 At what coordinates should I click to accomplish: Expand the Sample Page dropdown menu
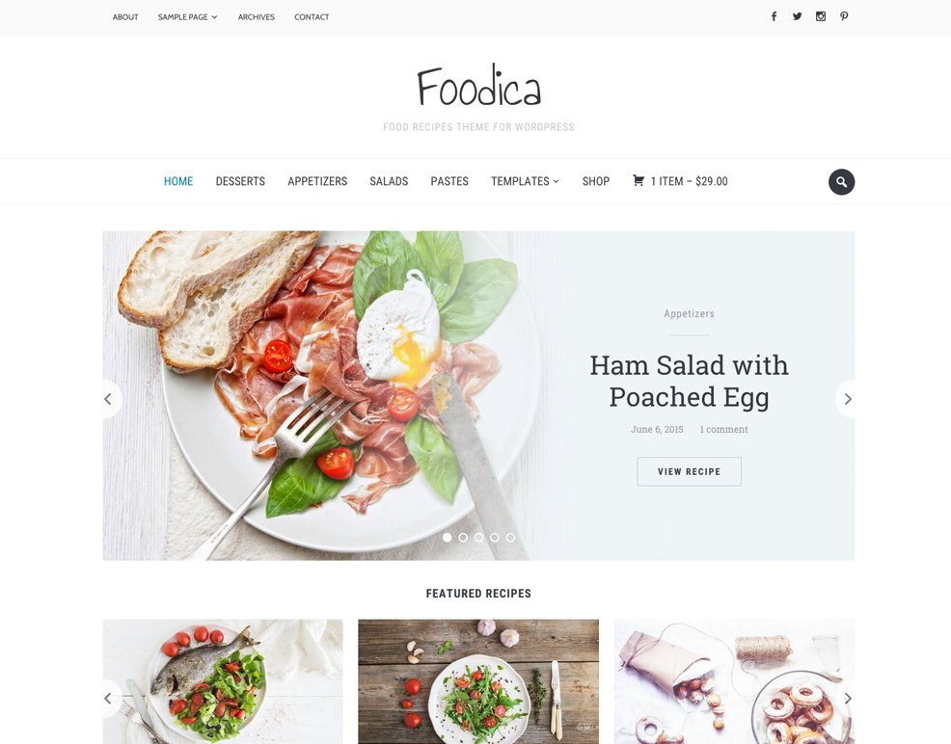[187, 17]
